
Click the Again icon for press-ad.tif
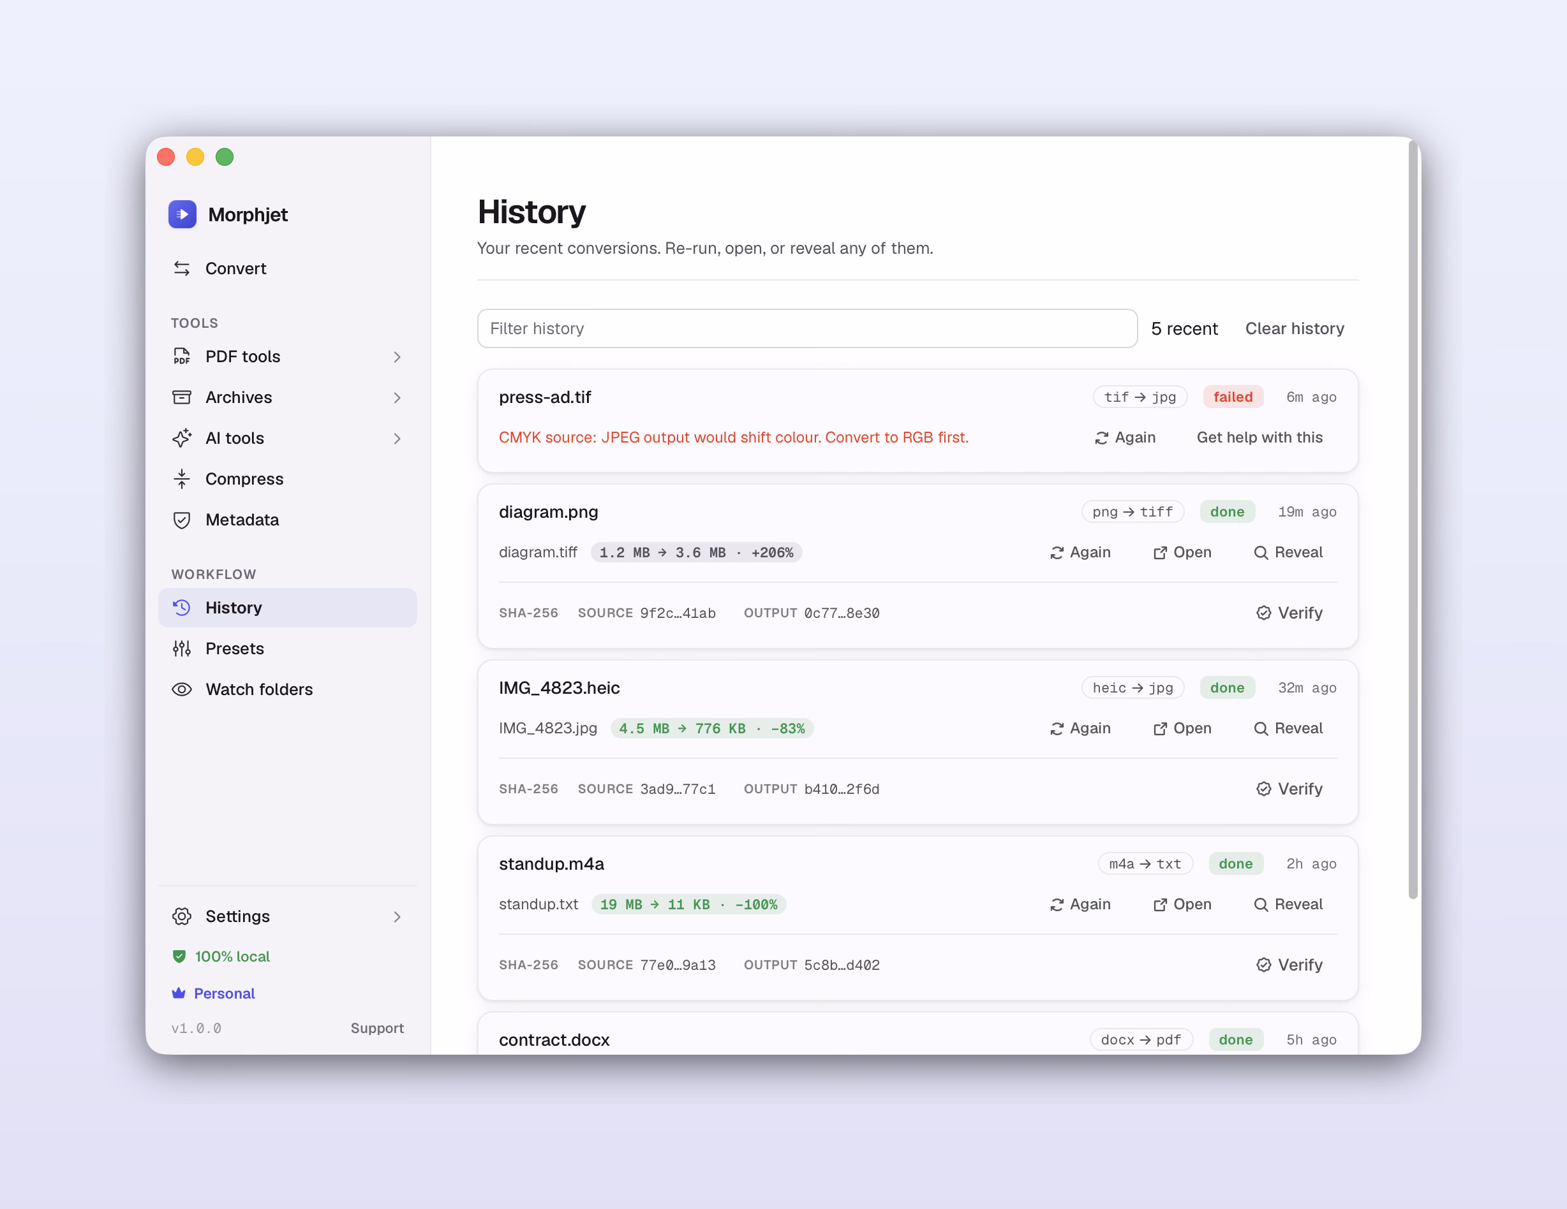tap(1102, 438)
